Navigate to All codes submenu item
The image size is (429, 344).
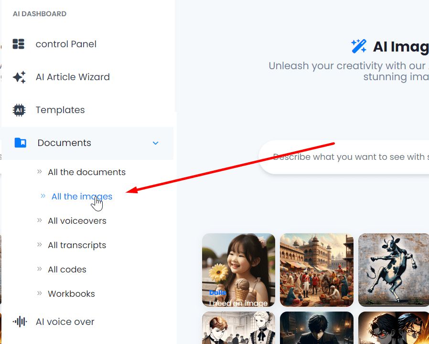(x=67, y=270)
